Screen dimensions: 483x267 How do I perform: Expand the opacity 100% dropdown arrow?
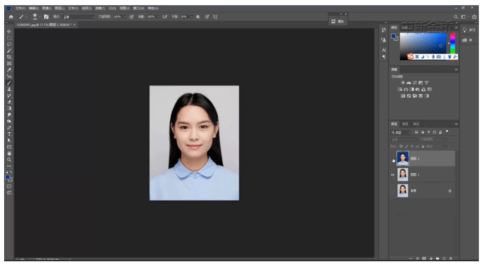click(x=125, y=17)
